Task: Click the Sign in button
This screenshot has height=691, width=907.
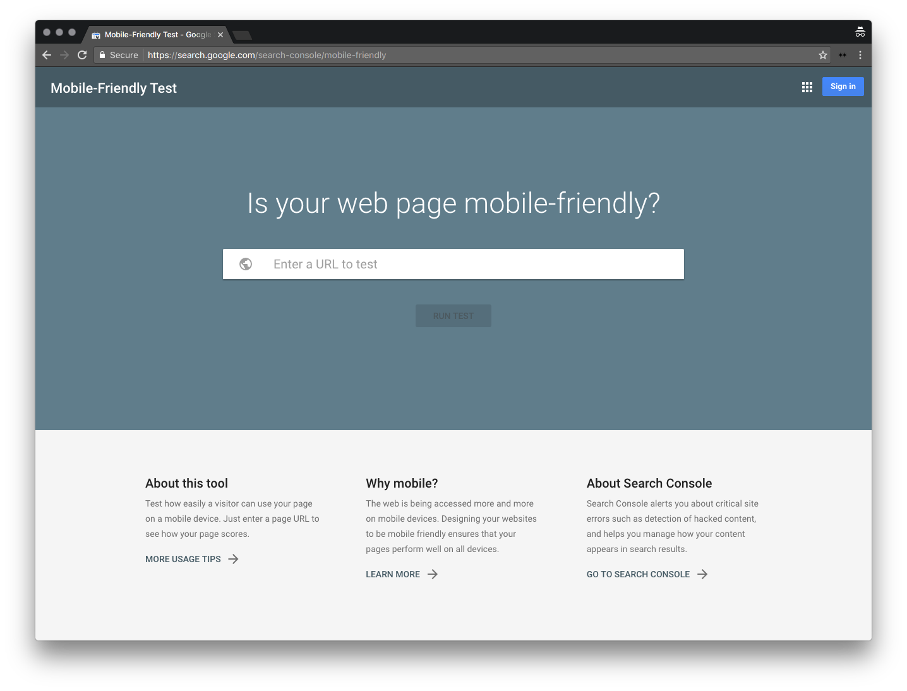Action: (843, 87)
